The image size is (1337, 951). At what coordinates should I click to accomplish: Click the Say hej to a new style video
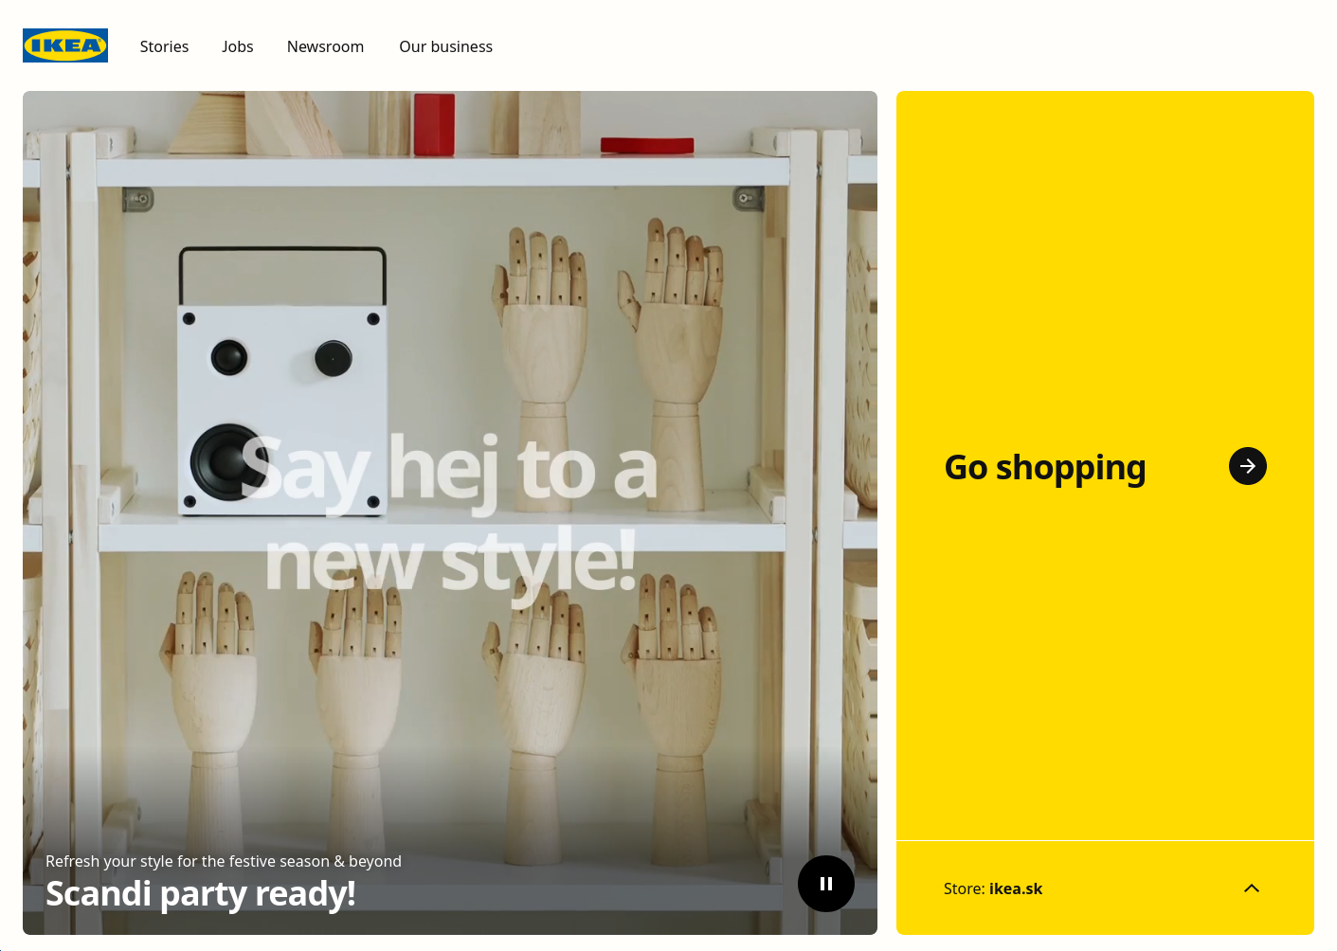click(x=450, y=512)
